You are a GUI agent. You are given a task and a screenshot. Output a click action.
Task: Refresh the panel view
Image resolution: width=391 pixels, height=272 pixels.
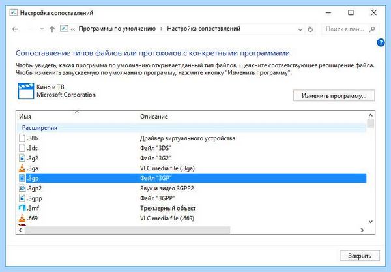pos(310,29)
